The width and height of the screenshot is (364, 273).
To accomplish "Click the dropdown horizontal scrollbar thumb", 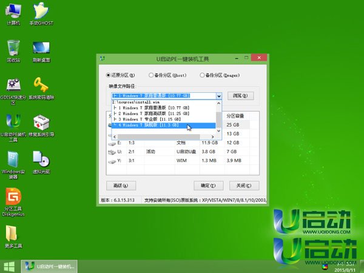I will click(159, 136).
